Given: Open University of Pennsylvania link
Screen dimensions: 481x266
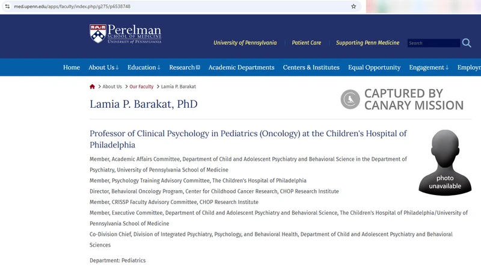Looking at the screenshot, I should (245, 43).
